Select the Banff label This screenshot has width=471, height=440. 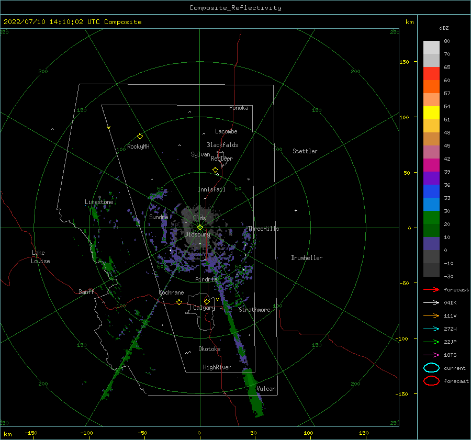click(x=86, y=291)
